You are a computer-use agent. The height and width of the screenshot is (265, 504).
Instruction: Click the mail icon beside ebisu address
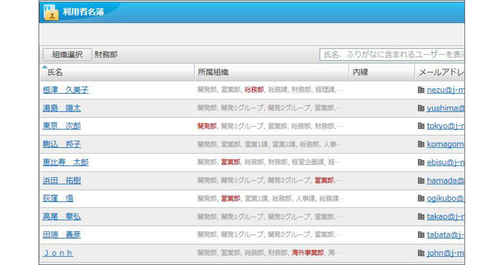[421, 162]
